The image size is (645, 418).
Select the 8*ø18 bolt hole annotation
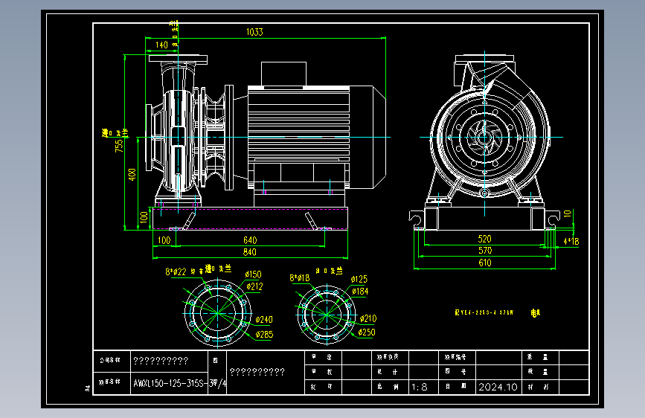tap(300, 278)
